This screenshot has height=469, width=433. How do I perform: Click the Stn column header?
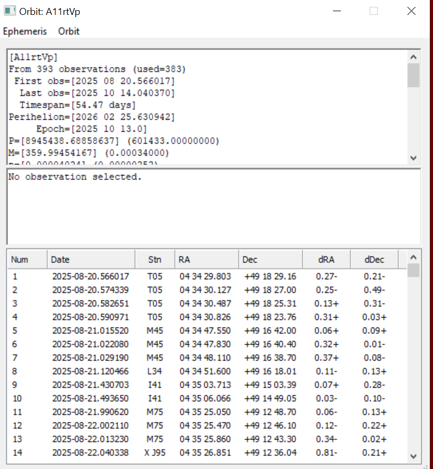click(x=155, y=260)
